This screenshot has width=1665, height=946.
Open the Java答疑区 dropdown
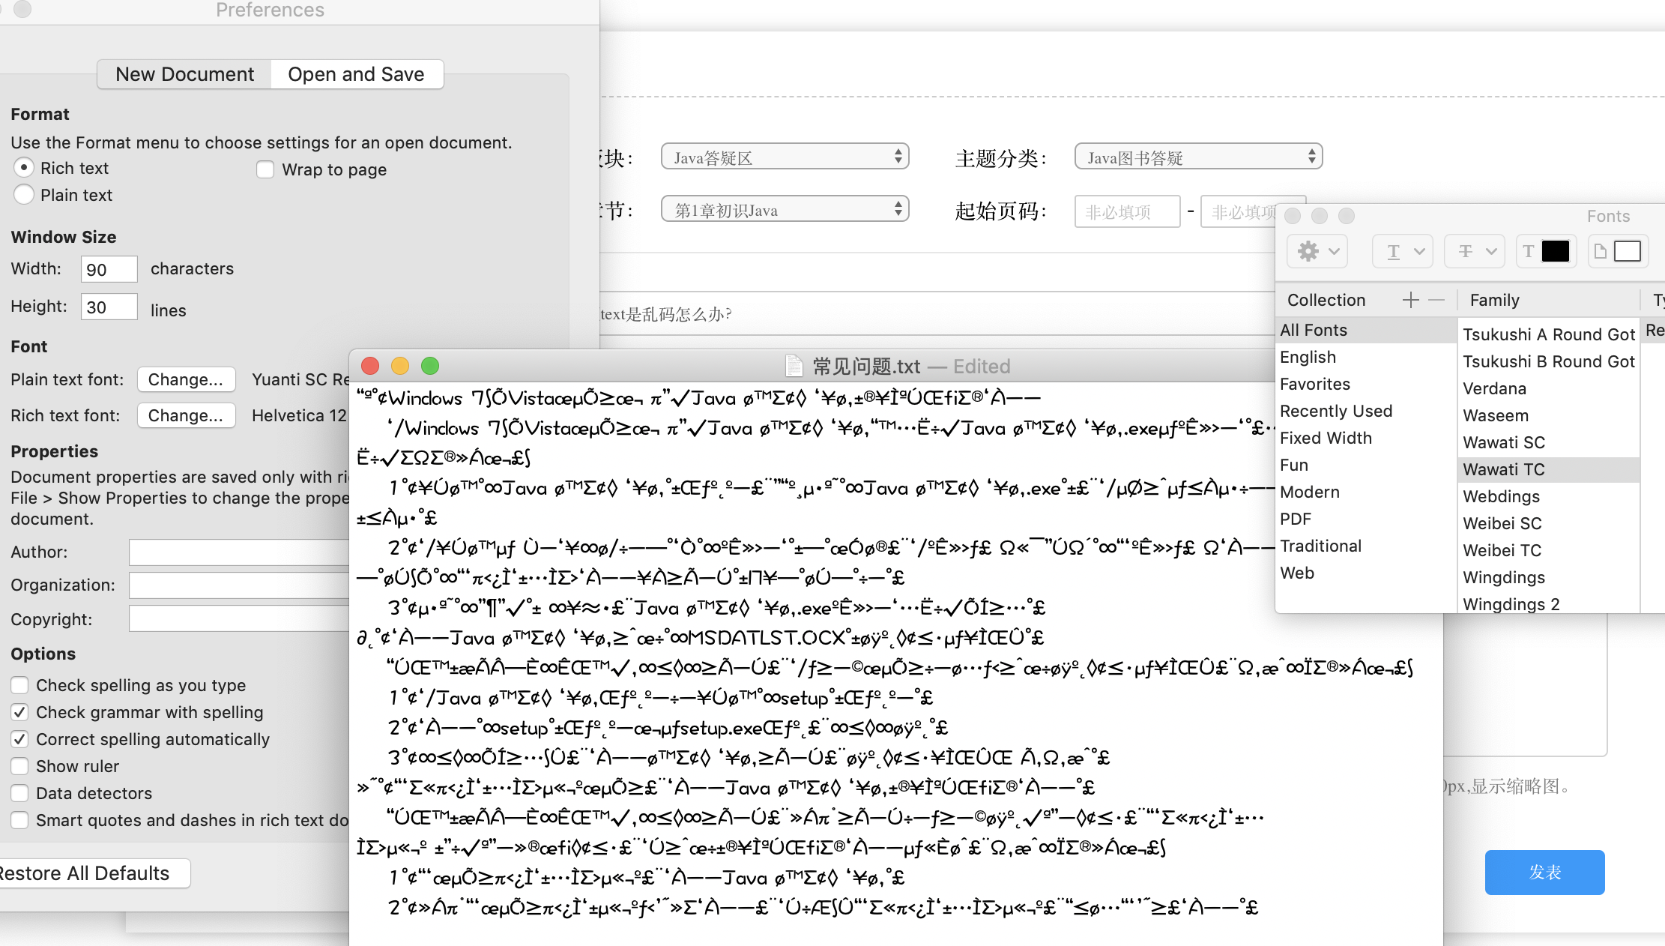785,157
